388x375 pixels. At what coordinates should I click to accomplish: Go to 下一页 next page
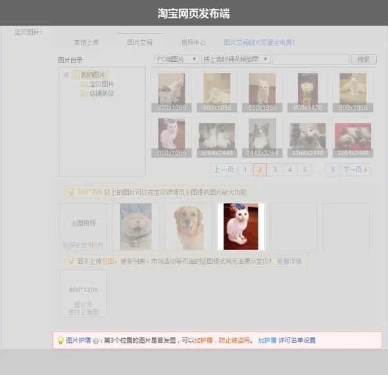click(356, 170)
